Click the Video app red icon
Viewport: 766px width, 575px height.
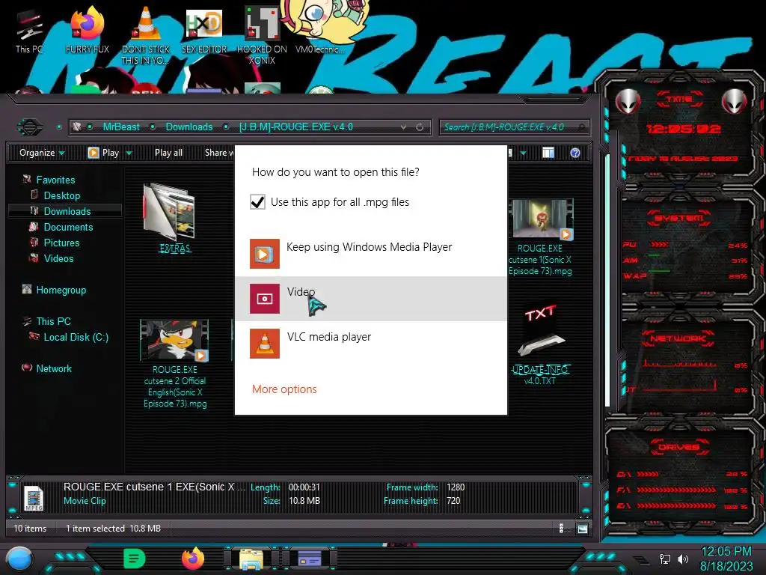[264, 299]
